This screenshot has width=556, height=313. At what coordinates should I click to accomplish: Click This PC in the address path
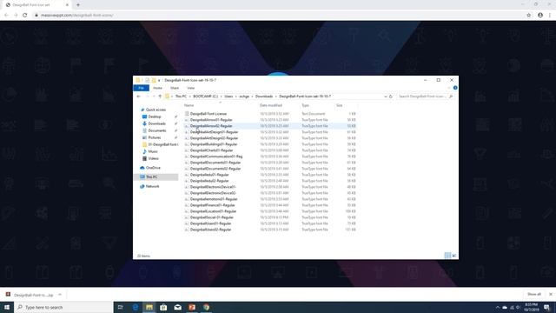click(181, 97)
